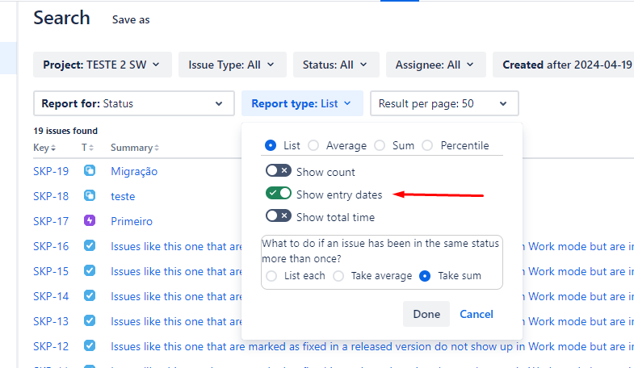Choose the Take average option
Image resolution: width=634 pixels, height=368 pixels.
338,276
